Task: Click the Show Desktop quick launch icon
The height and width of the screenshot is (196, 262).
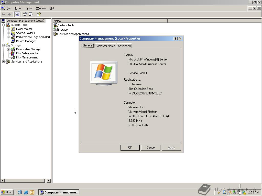Action: click(x=20, y=192)
